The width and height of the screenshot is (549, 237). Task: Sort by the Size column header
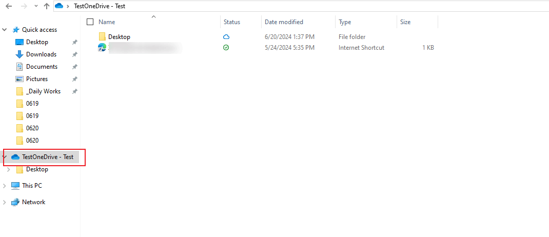click(x=405, y=22)
